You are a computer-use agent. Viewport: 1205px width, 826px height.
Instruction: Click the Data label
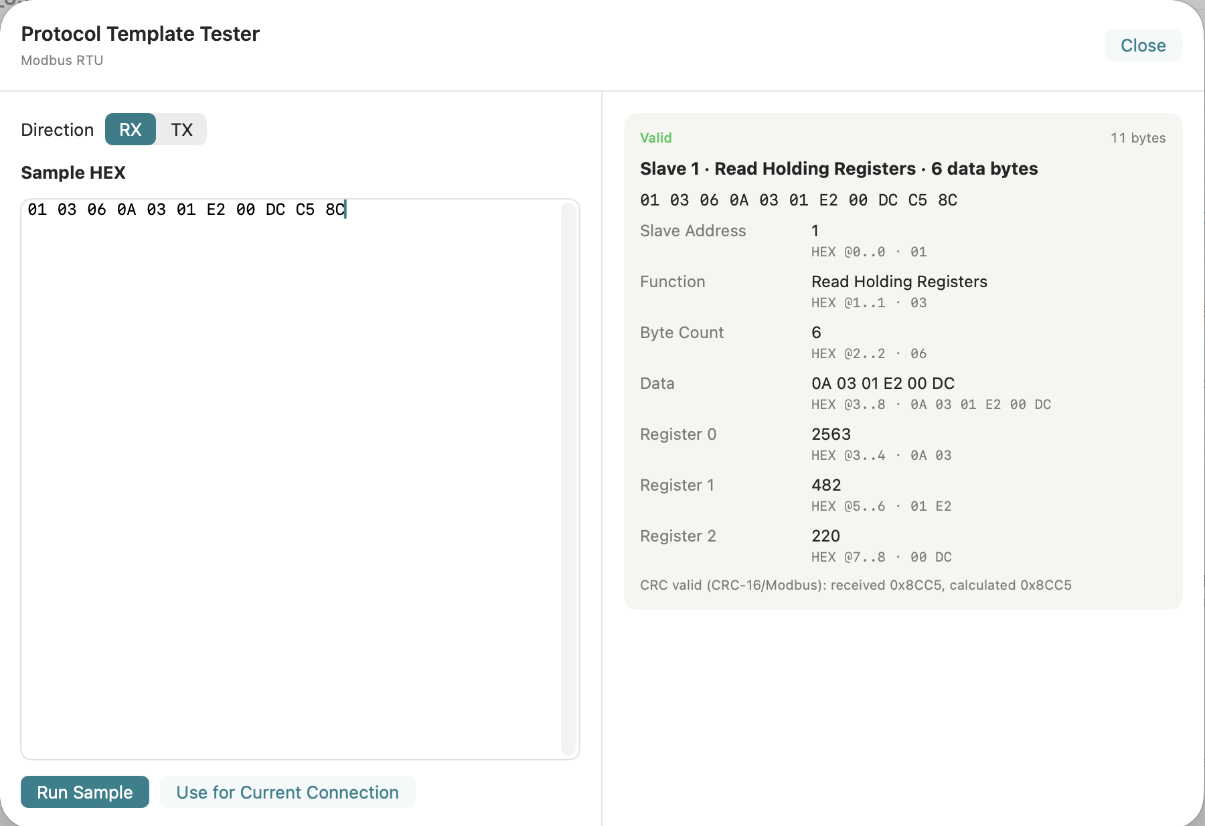[x=657, y=384]
